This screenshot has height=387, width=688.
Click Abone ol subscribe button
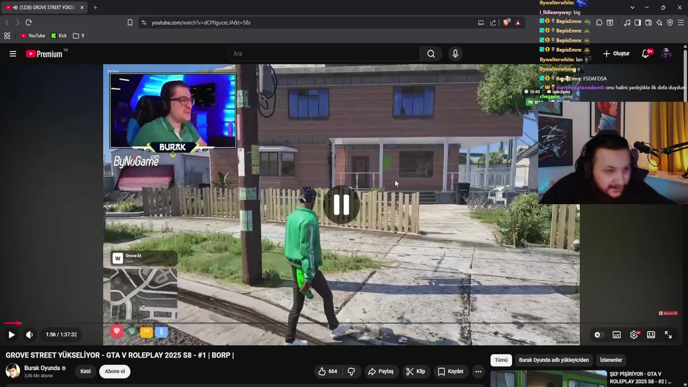point(114,371)
